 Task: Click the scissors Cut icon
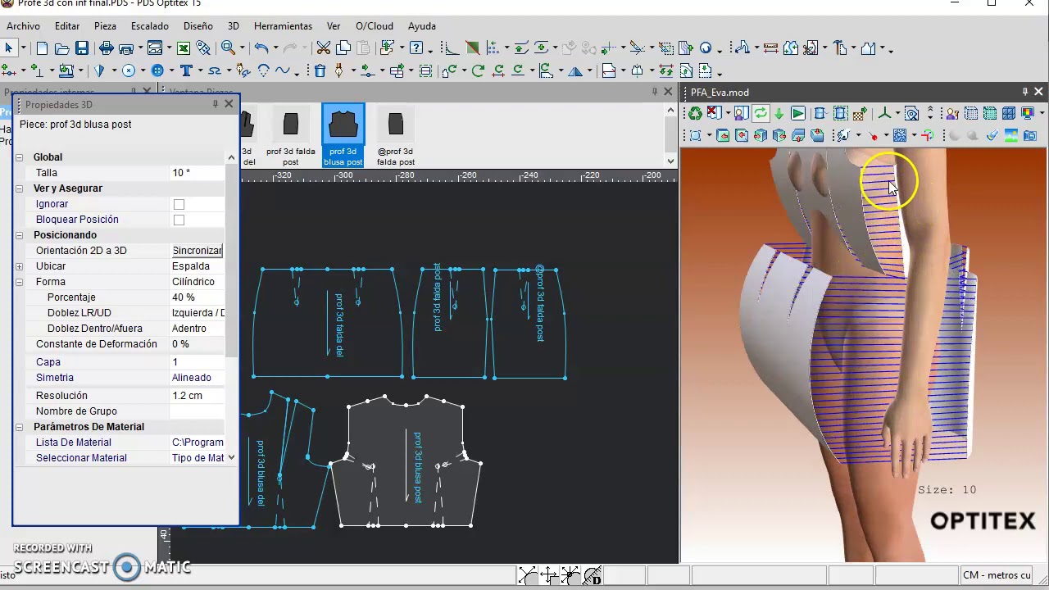coord(324,48)
